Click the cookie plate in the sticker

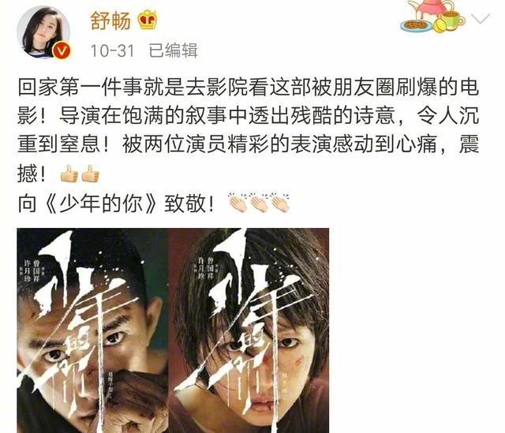(x=416, y=26)
